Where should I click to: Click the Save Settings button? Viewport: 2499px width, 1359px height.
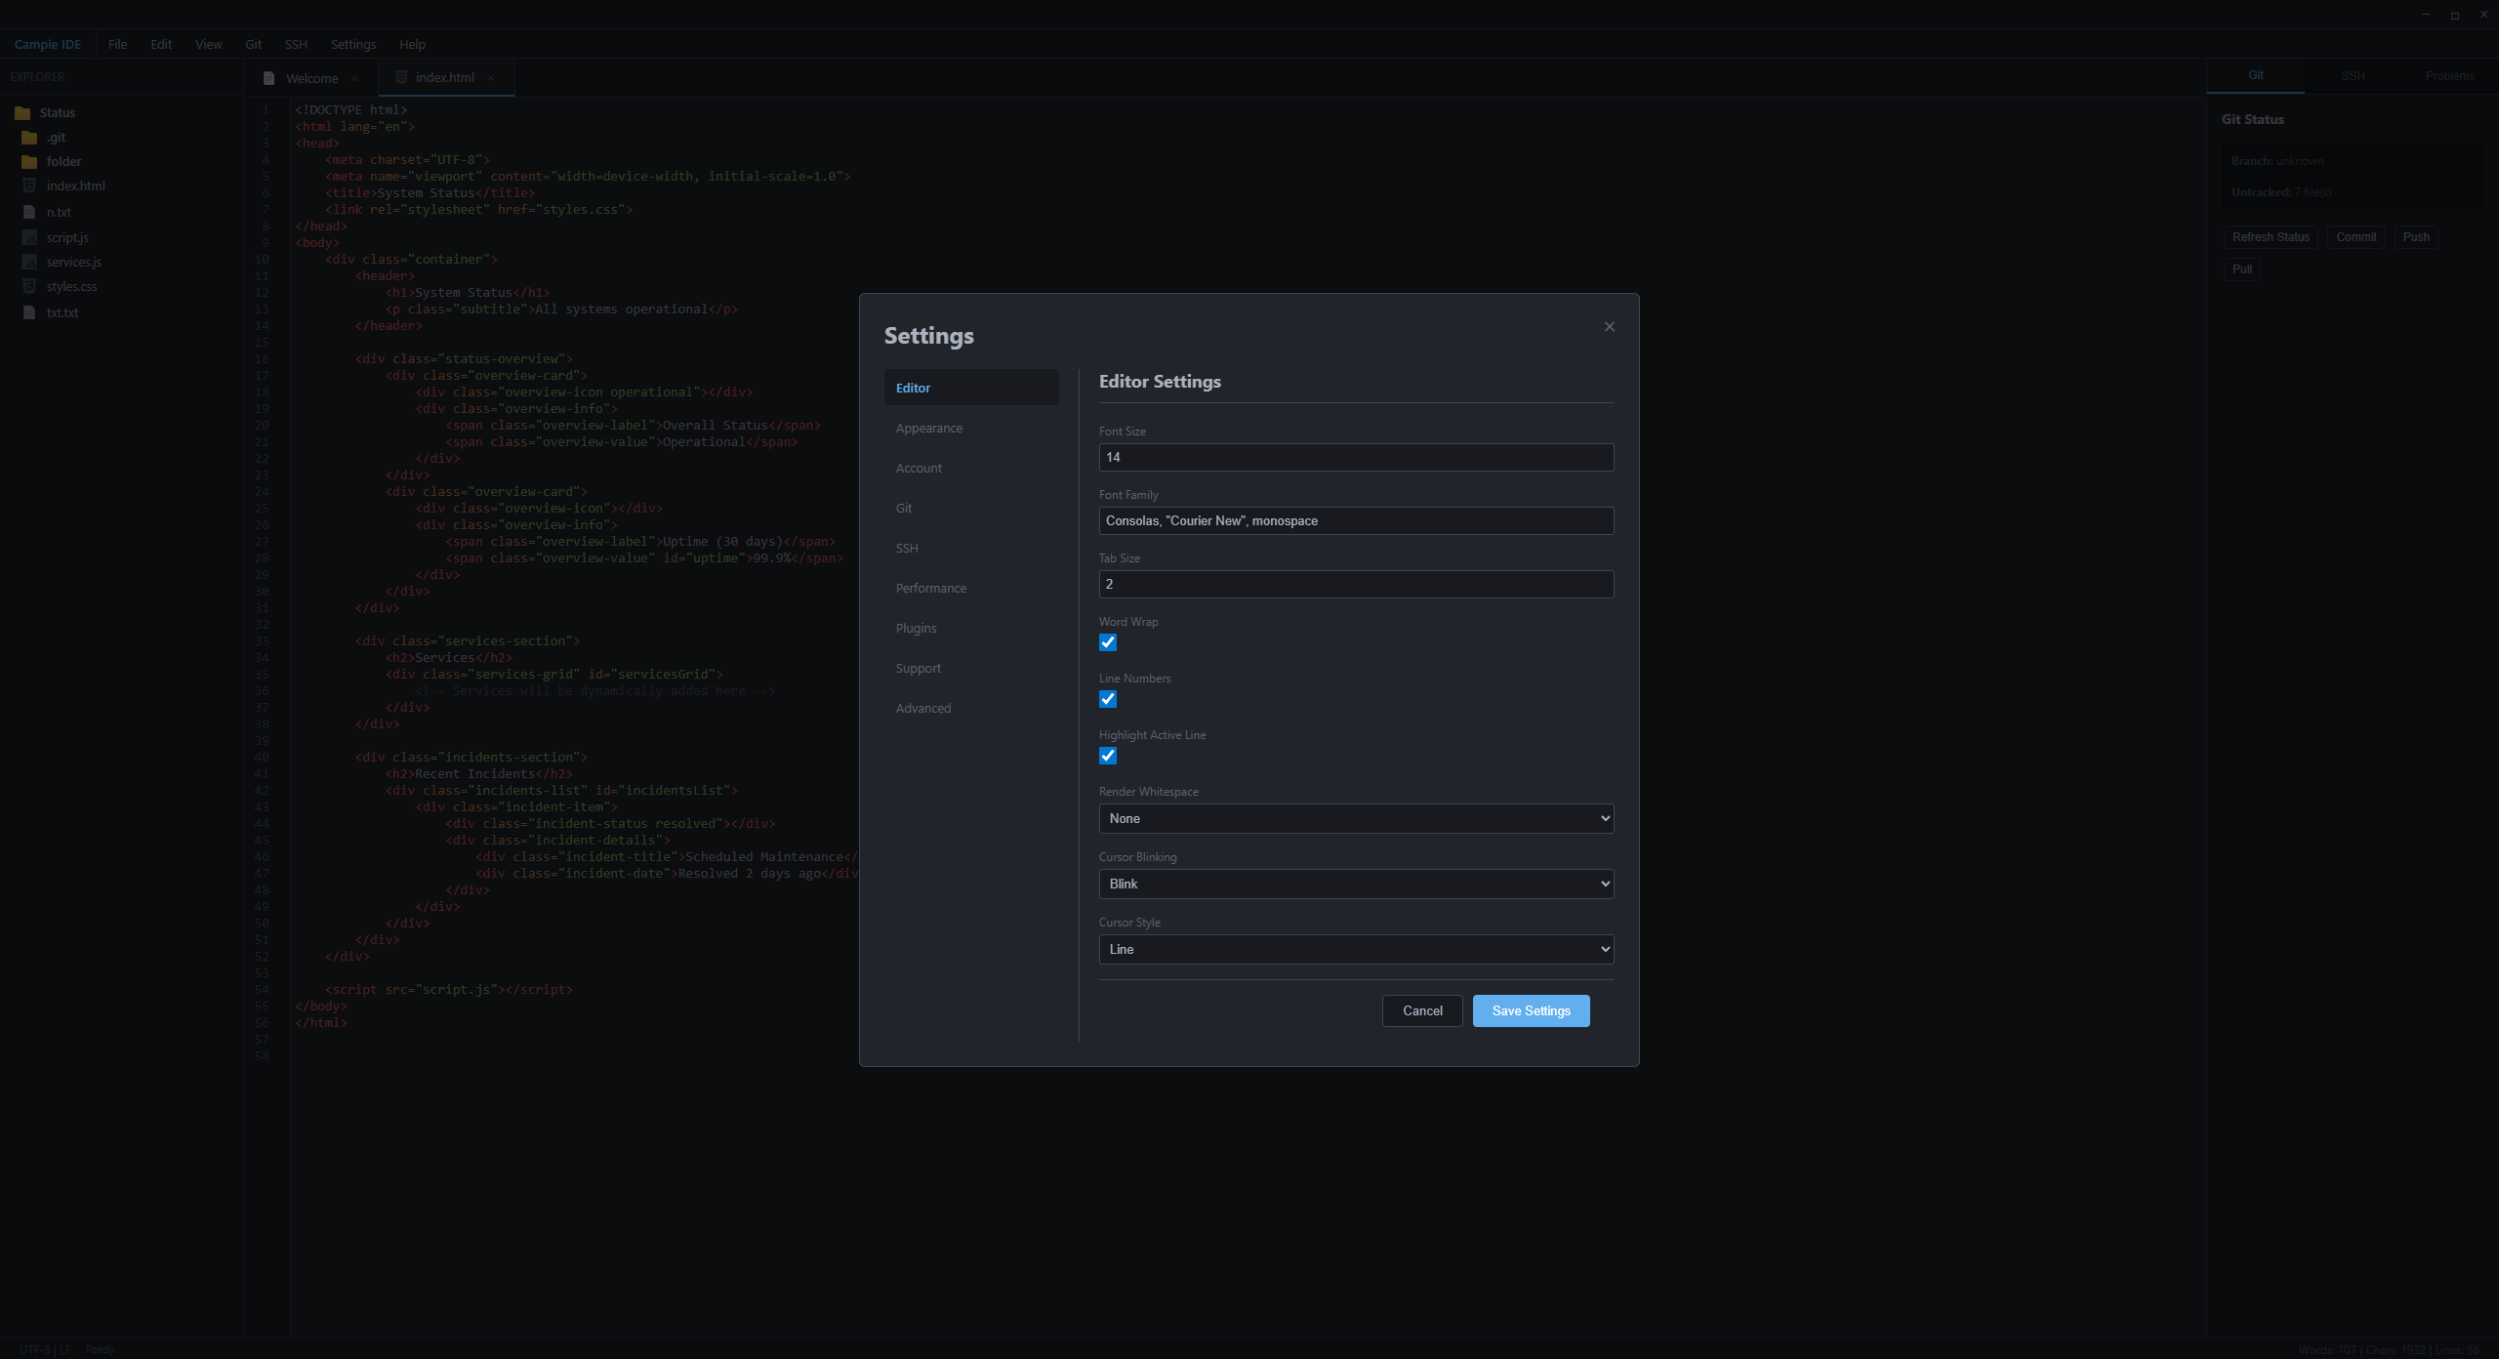(x=1530, y=1010)
